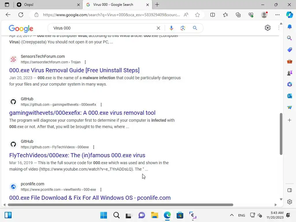This screenshot has height=222, width=296.
Task: Toggle sidebar visibility at bottom
Action: click(x=290, y=190)
